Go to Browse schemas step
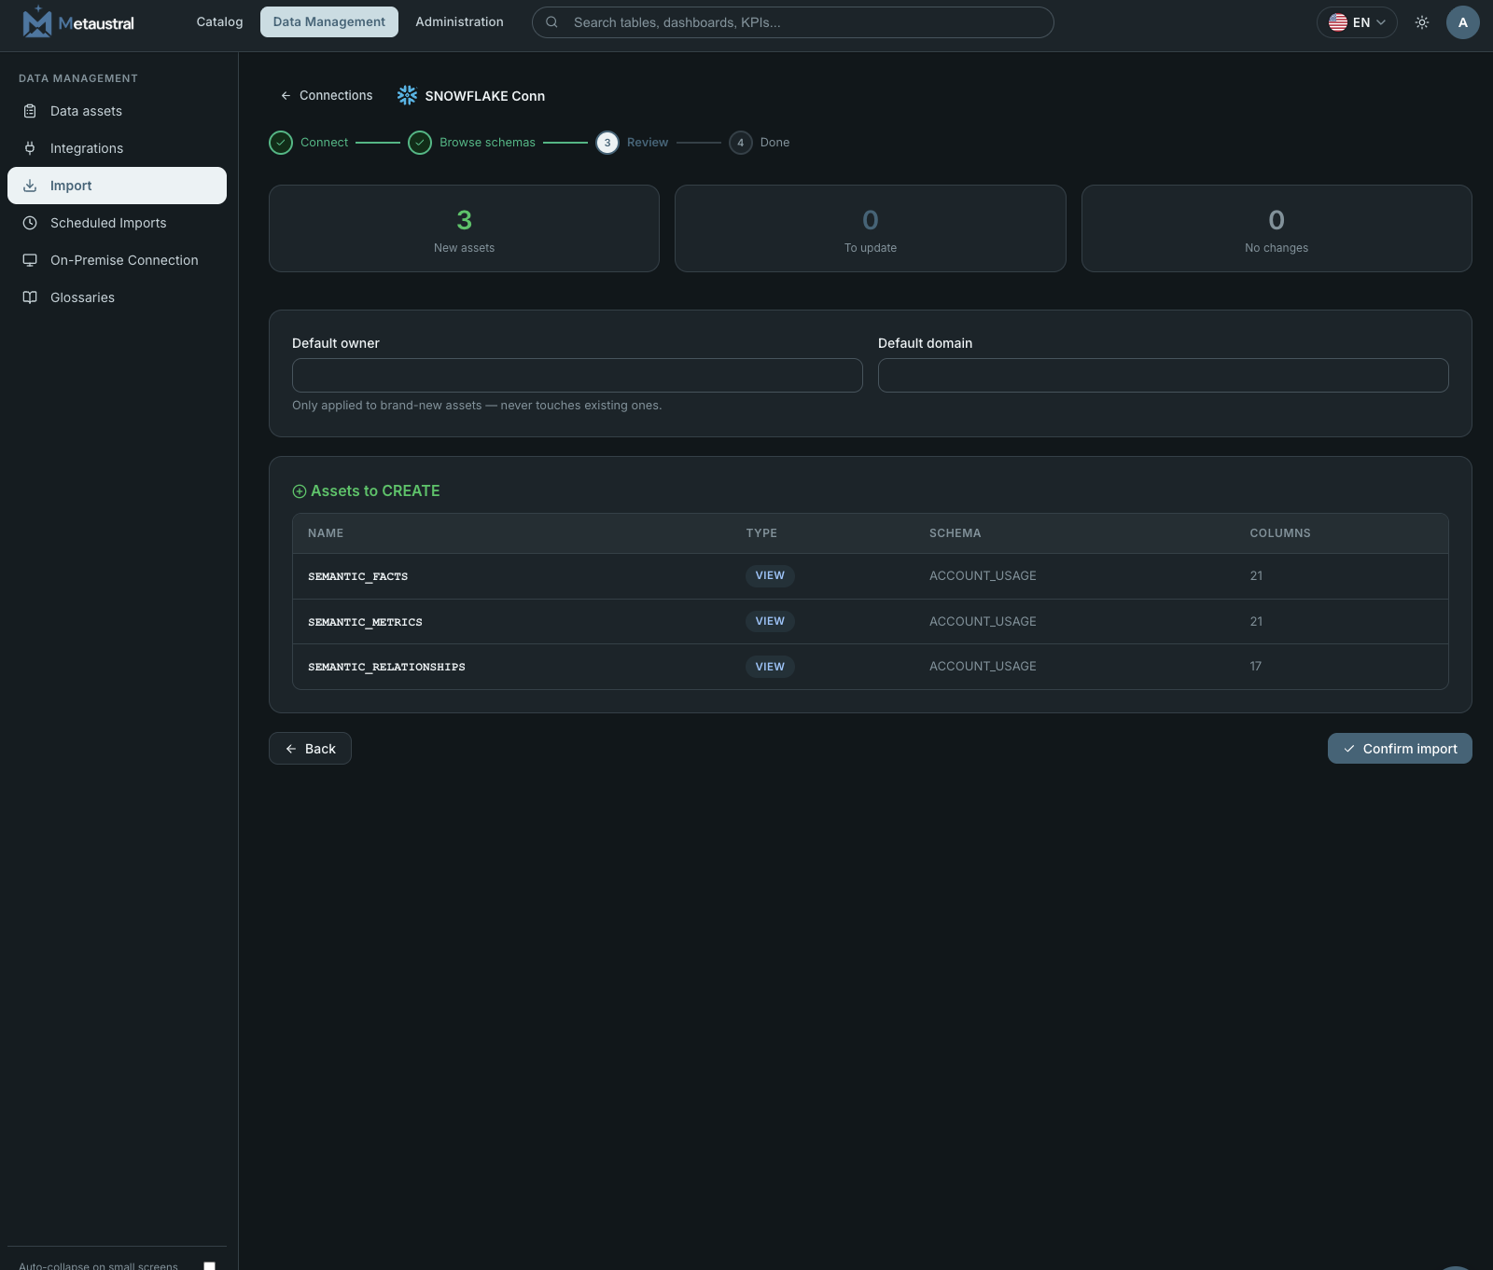 [487, 143]
